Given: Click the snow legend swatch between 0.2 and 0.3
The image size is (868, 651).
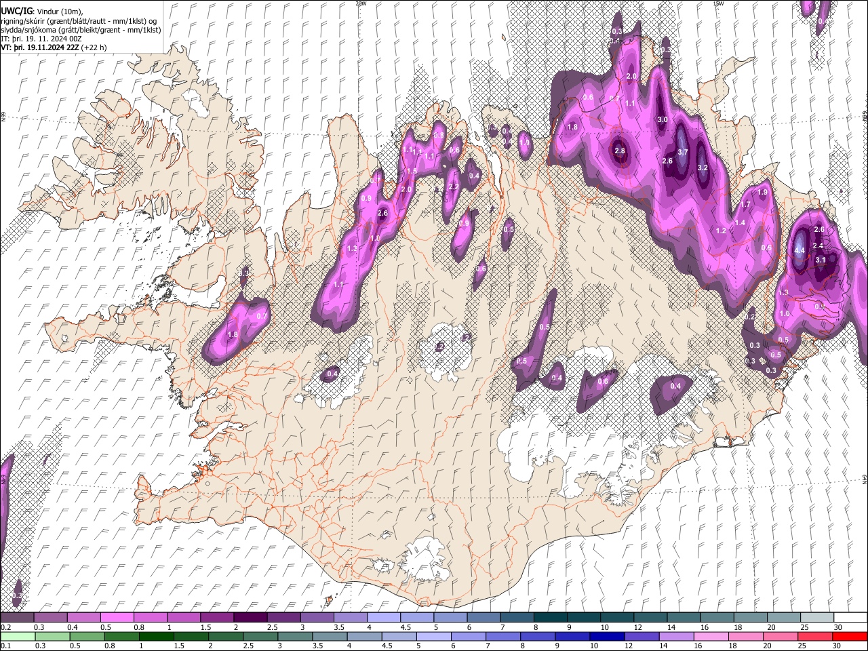Looking at the screenshot, I should tap(17, 617).
